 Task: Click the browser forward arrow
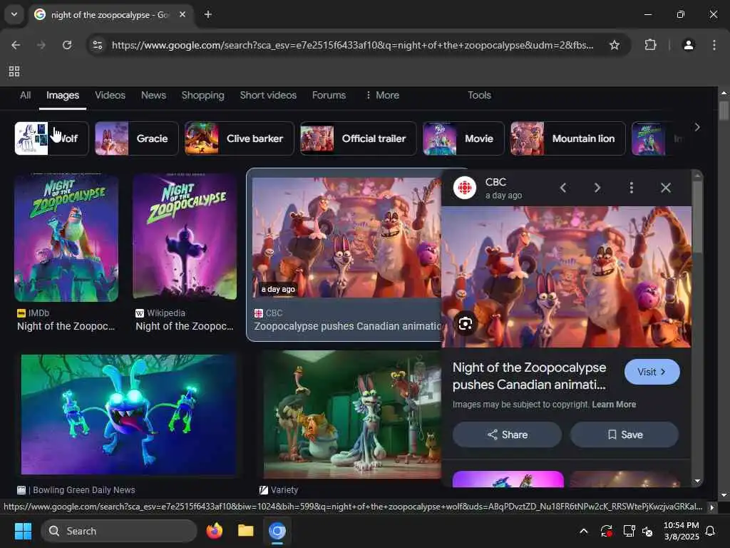(41, 45)
